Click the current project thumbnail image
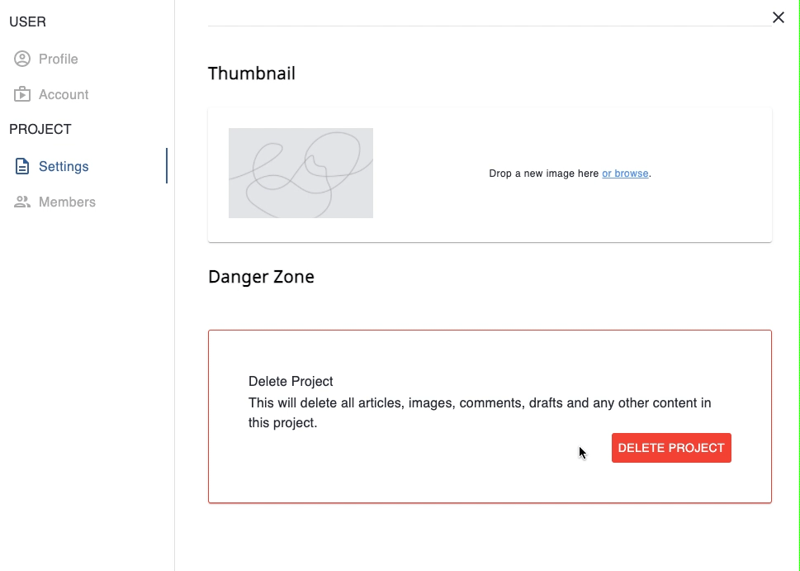 tap(301, 173)
